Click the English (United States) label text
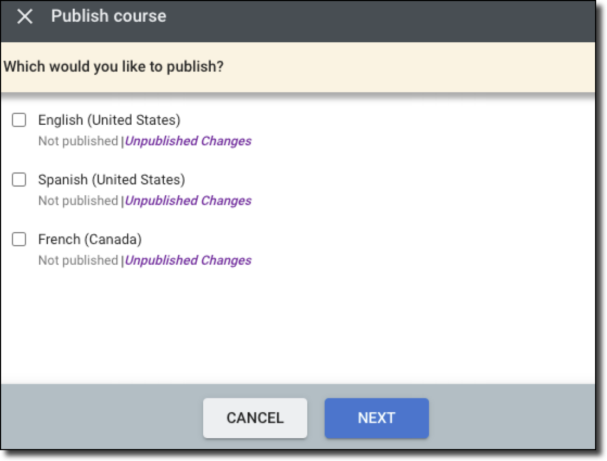Image resolution: width=607 pixels, height=461 pixels. tap(109, 120)
